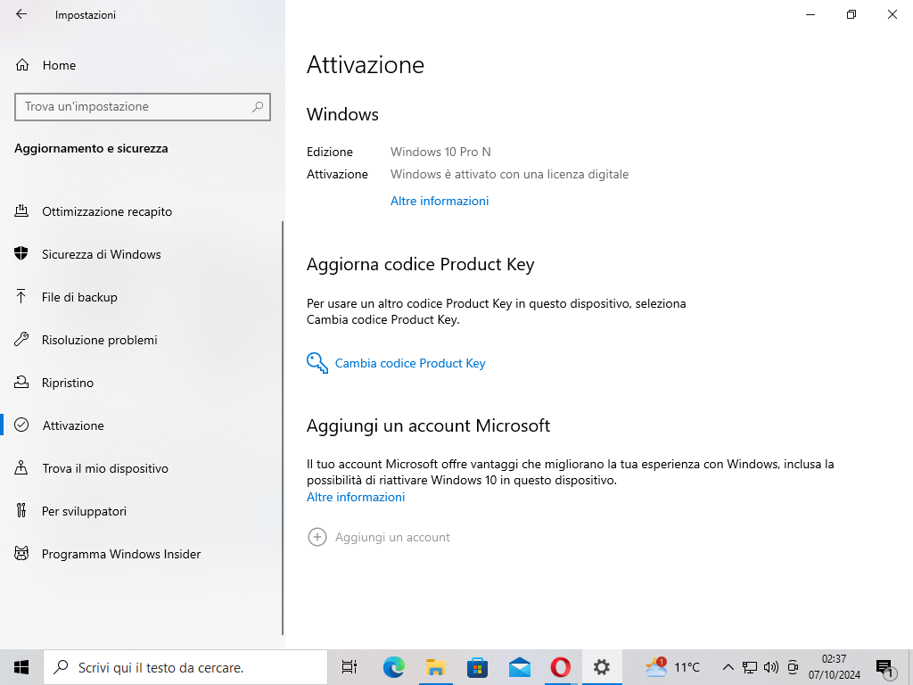Click the product key icon

coord(317,363)
